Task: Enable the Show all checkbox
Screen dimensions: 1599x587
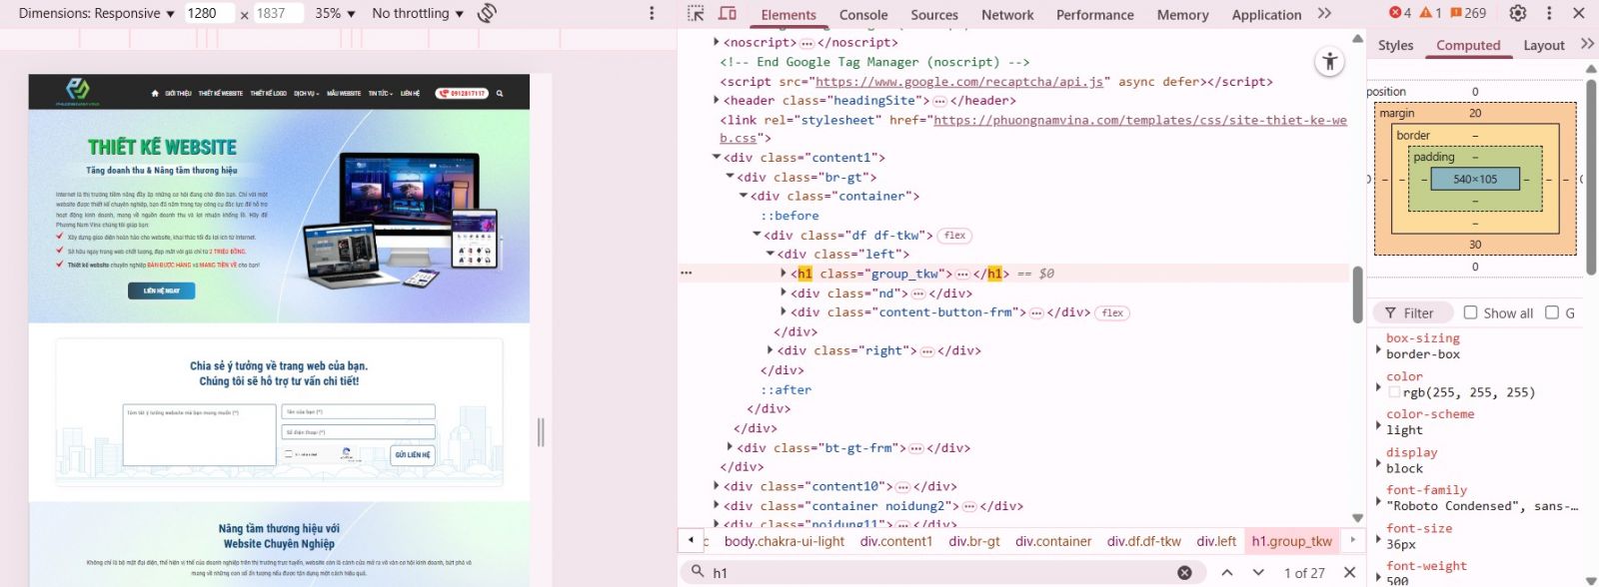Action: pyautogui.click(x=1470, y=312)
